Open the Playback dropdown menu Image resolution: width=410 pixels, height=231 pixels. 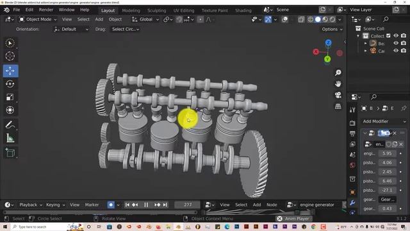coord(31,205)
